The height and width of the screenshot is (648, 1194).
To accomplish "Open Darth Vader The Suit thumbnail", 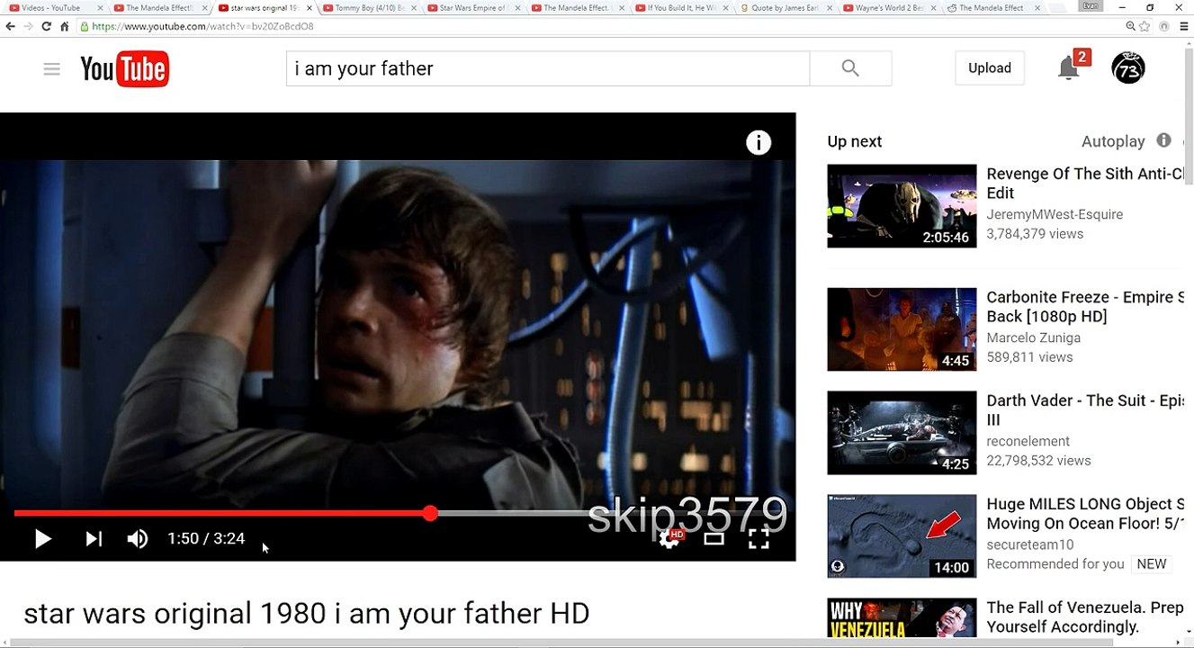I will (x=902, y=433).
